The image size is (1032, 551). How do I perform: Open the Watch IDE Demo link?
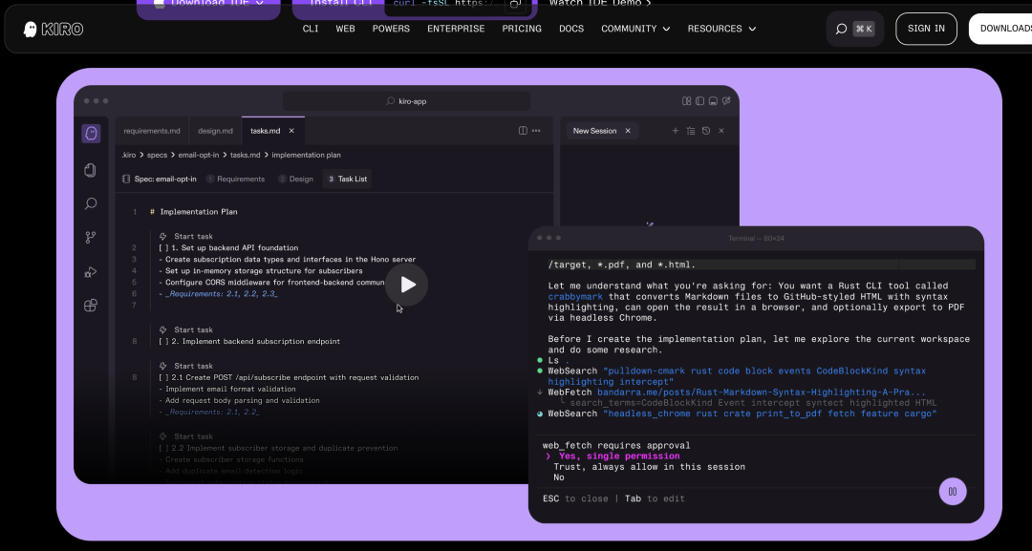(600, 4)
